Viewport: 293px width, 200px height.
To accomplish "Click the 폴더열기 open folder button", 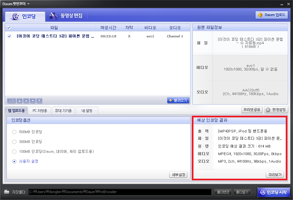I will (x=242, y=192).
